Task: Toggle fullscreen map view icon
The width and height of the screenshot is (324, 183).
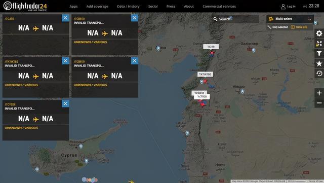Action: click(319, 44)
